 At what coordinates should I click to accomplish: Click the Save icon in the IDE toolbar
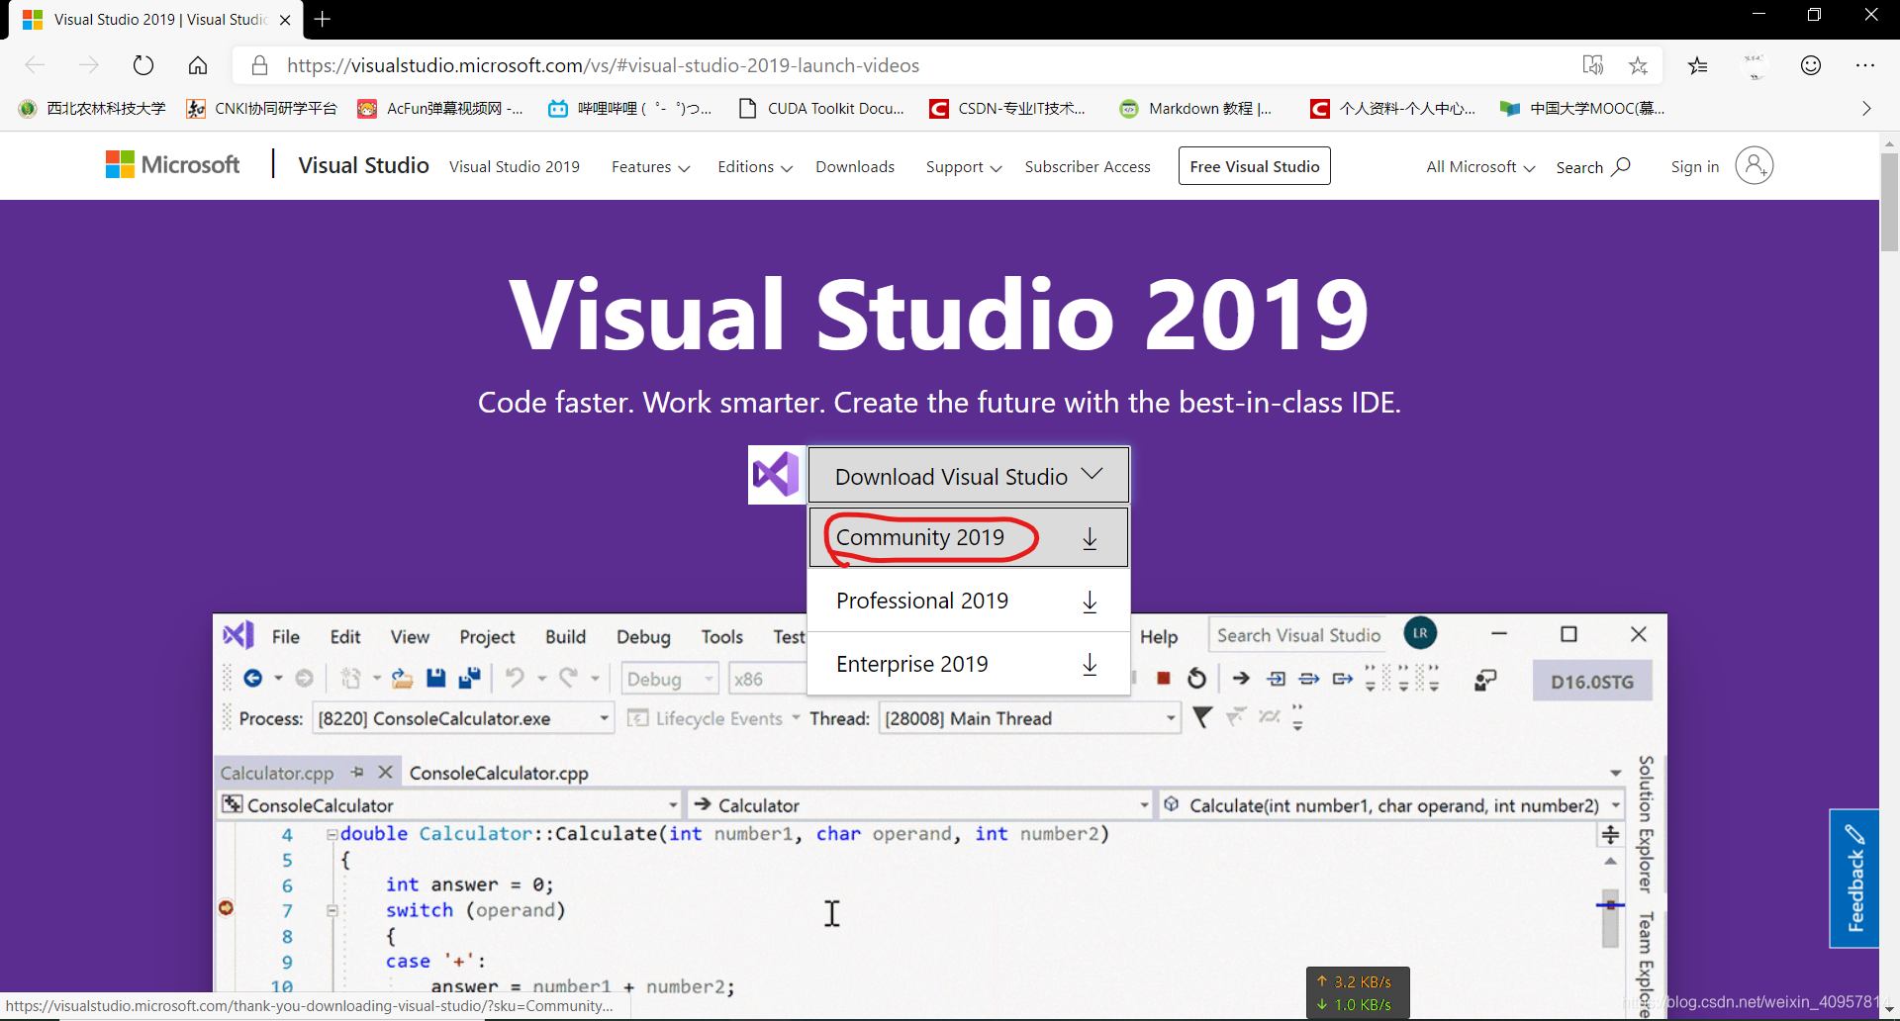click(x=435, y=678)
